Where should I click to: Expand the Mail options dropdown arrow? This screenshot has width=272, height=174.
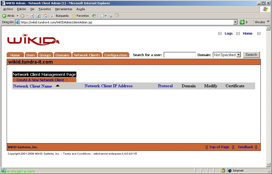pos(105,16)
